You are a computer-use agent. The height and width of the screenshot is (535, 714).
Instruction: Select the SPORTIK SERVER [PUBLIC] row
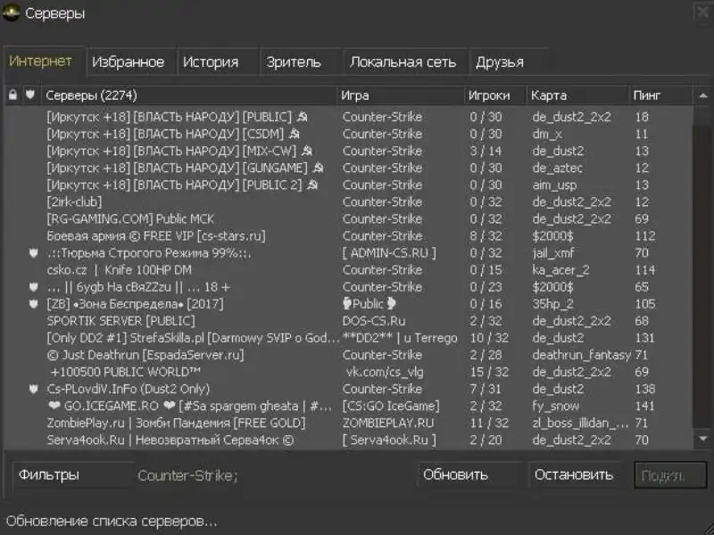click(x=349, y=321)
